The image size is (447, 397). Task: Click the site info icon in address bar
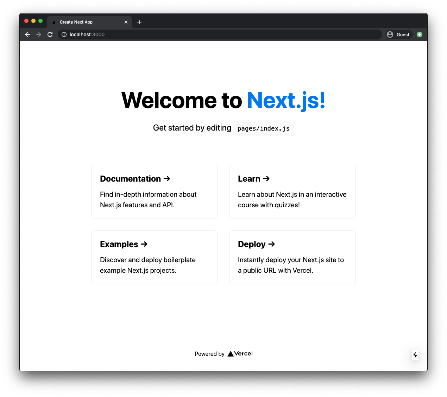64,34
